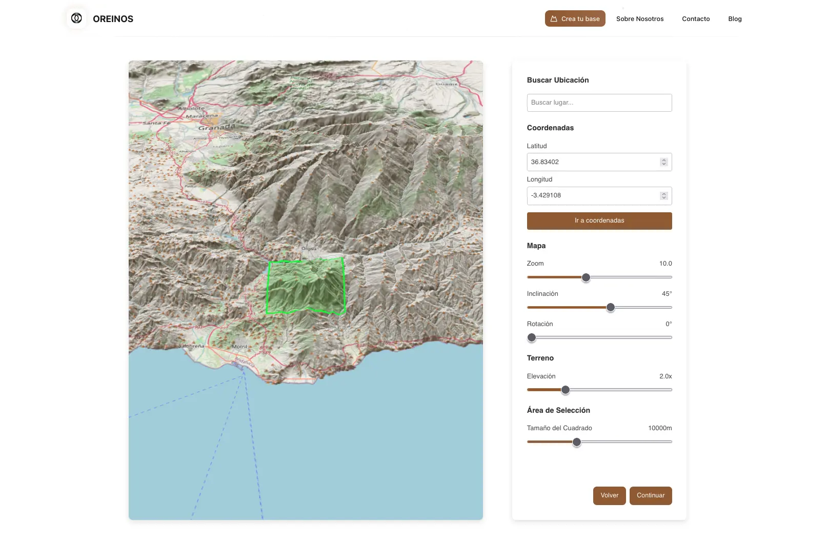
Task: Click the OREINOS circular logo icon
Action: (76, 18)
